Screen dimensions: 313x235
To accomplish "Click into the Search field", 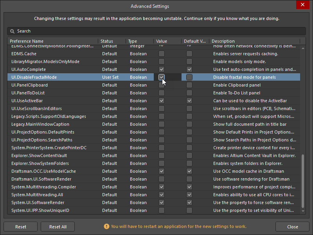I will tap(156, 31).
